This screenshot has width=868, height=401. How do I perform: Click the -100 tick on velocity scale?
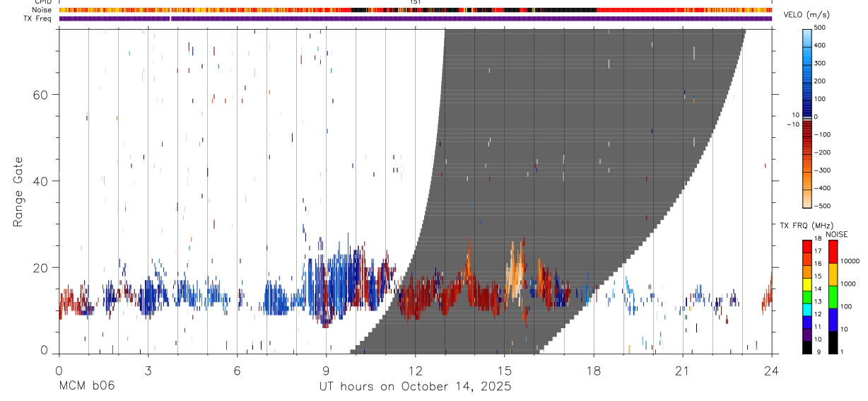click(822, 134)
